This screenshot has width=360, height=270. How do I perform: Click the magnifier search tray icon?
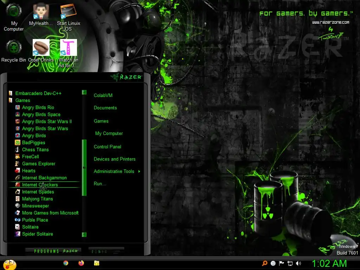tap(264, 263)
